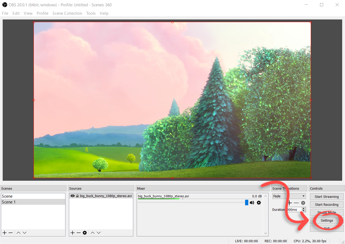
Task: Open the View menu
Action: click(28, 13)
